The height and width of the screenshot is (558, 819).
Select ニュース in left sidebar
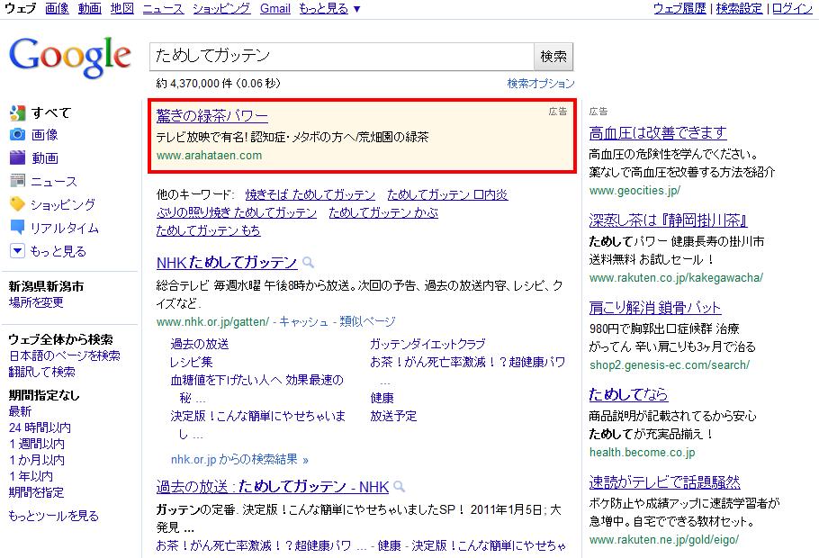coord(54,181)
